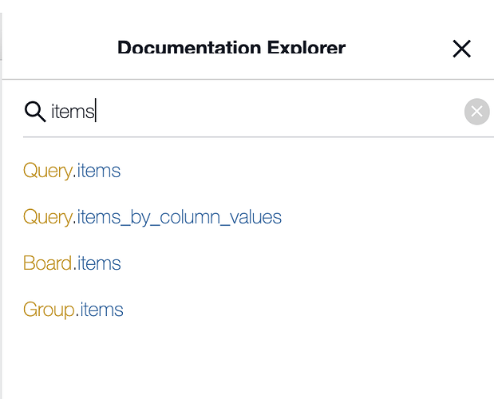Place the cursor on the typed word "items"
The height and width of the screenshot is (399, 494).
(73, 112)
